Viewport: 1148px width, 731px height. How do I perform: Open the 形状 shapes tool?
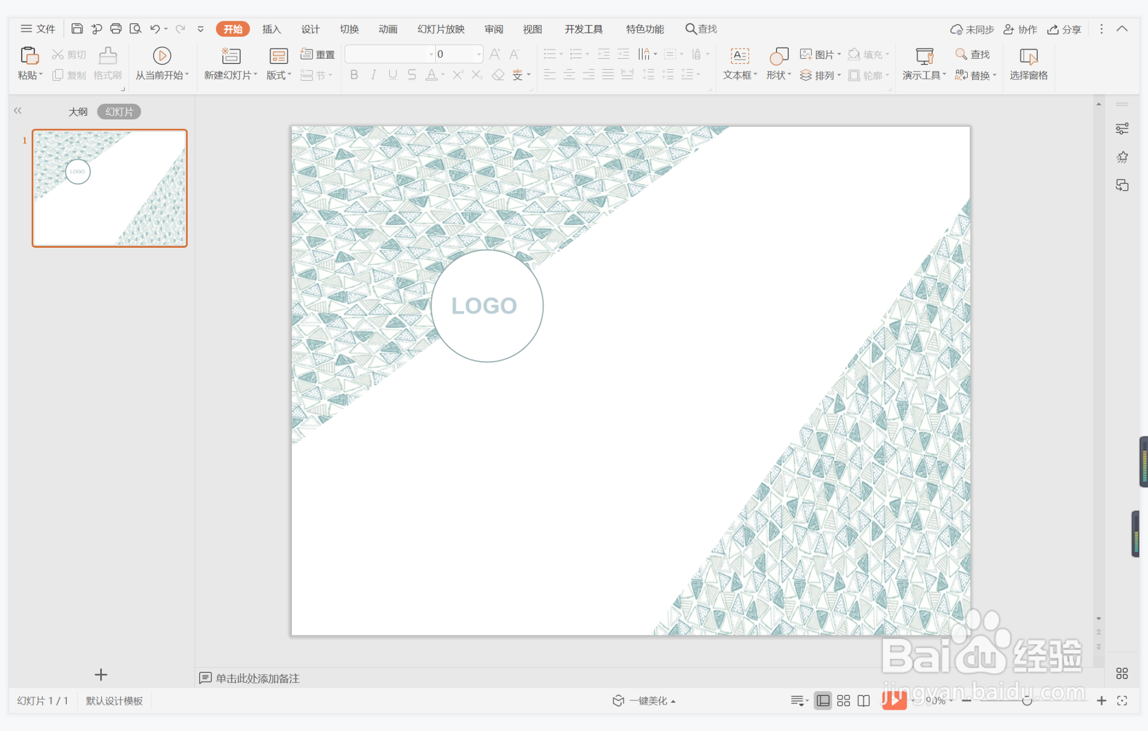(x=778, y=56)
